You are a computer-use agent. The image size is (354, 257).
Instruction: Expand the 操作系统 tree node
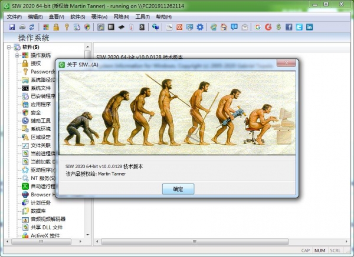click(17, 55)
